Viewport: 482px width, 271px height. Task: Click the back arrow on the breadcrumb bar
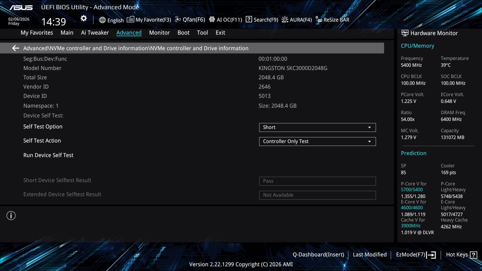click(x=15, y=48)
